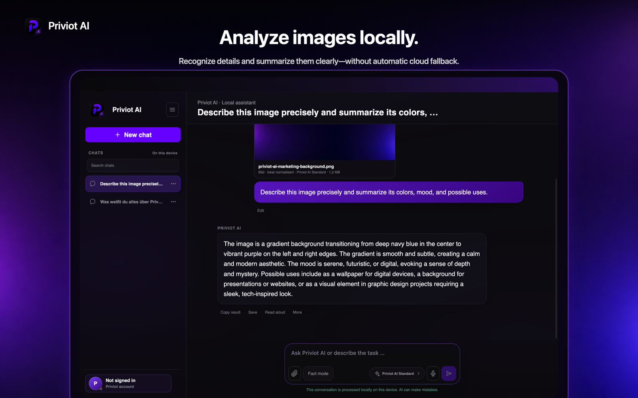
Task: Open the 'Describe this image precisel...' chat
Action: coord(133,184)
